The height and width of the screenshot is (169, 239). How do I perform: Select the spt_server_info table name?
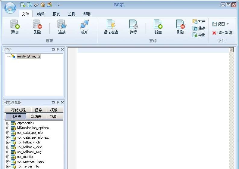(28, 166)
